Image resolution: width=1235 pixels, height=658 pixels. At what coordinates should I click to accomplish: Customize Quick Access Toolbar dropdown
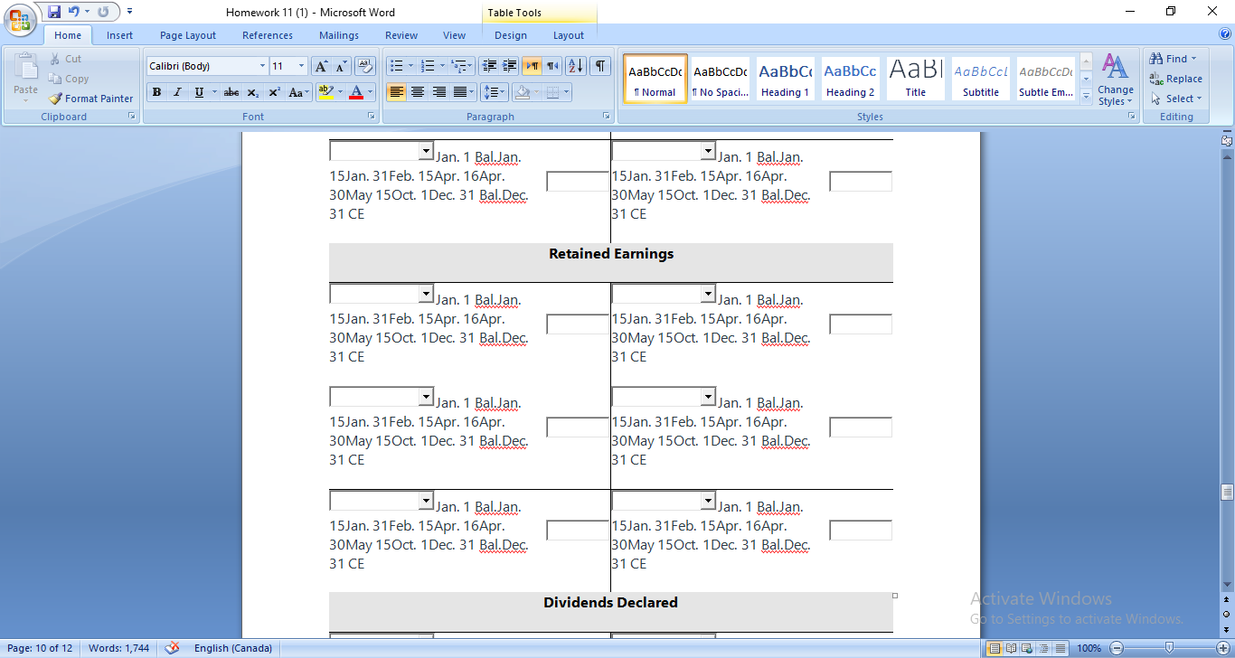pos(129,12)
